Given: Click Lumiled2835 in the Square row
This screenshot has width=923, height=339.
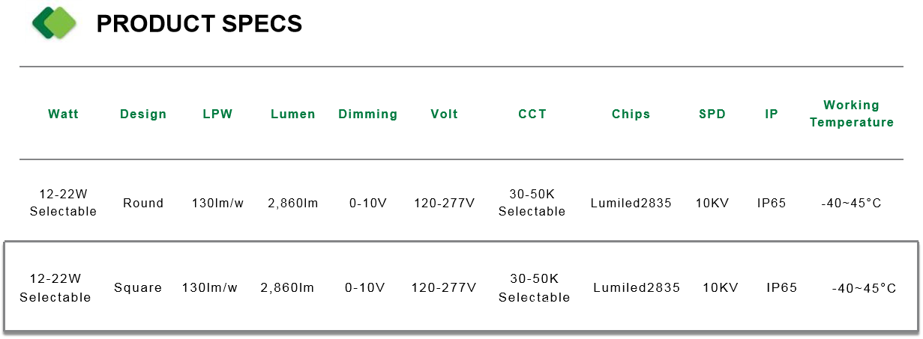Looking at the screenshot, I should coord(637,287).
